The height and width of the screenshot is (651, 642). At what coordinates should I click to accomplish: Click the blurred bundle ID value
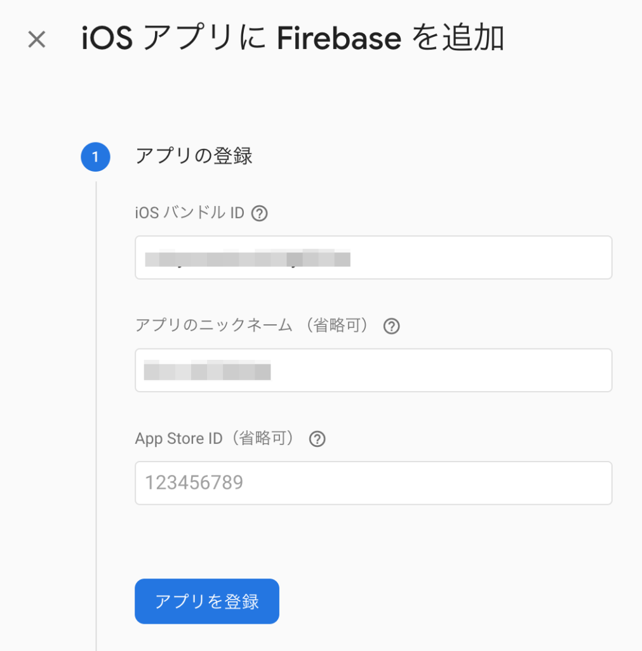[x=248, y=258]
